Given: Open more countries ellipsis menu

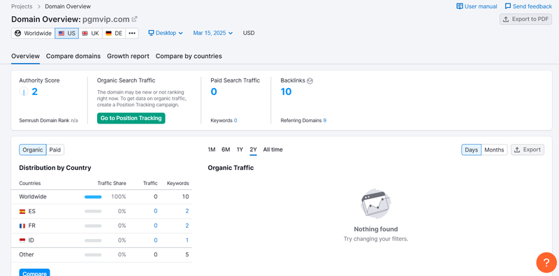Looking at the screenshot, I should tap(132, 33).
